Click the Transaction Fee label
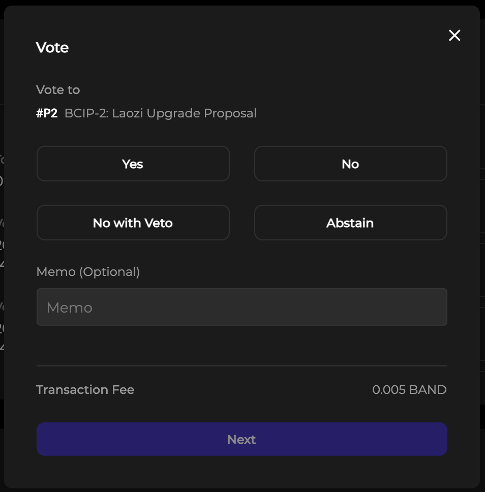This screenshot has width=485, height=492. pyautogui.click(x=85, y=390)
